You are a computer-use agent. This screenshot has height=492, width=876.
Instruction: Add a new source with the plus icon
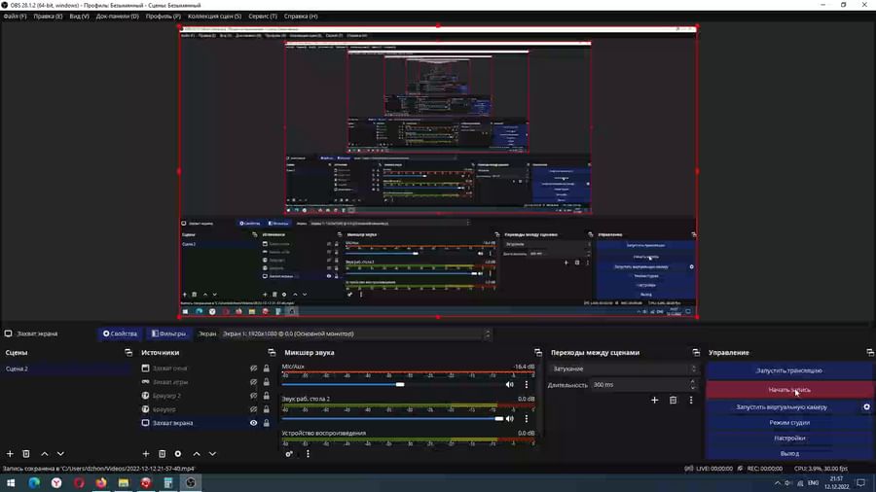[146, 453]
